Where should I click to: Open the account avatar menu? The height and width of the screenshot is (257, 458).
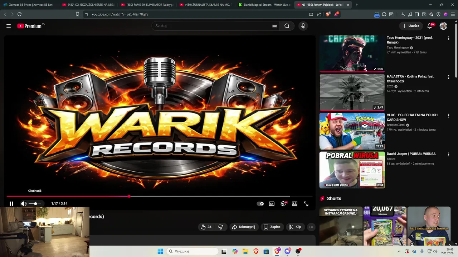tap(443, 26)
